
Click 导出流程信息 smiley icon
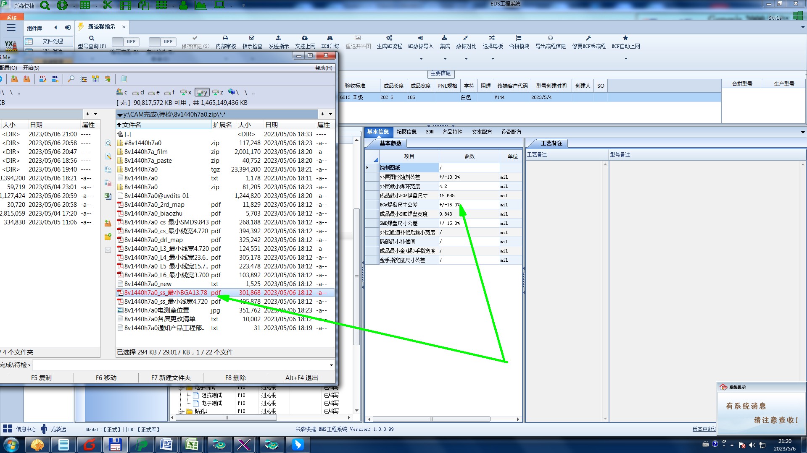(x=550, y=38)
